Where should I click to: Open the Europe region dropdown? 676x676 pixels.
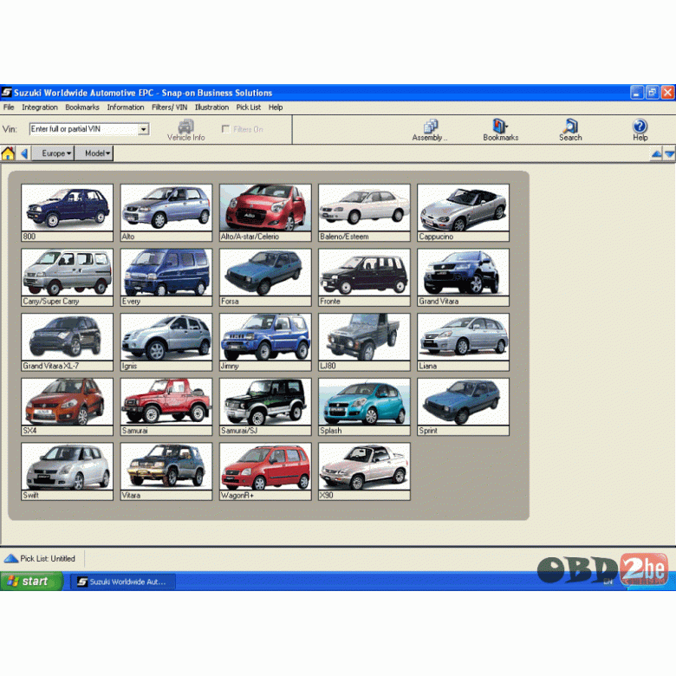53,153
